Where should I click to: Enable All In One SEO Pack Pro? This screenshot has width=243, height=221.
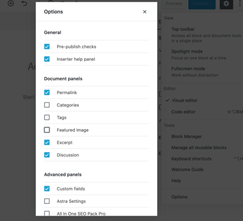(47, 213)
